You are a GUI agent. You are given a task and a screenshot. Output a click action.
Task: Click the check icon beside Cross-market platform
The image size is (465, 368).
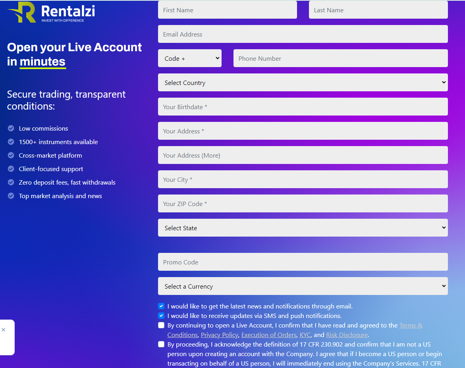pyautogui.click(x=11, y=155)
